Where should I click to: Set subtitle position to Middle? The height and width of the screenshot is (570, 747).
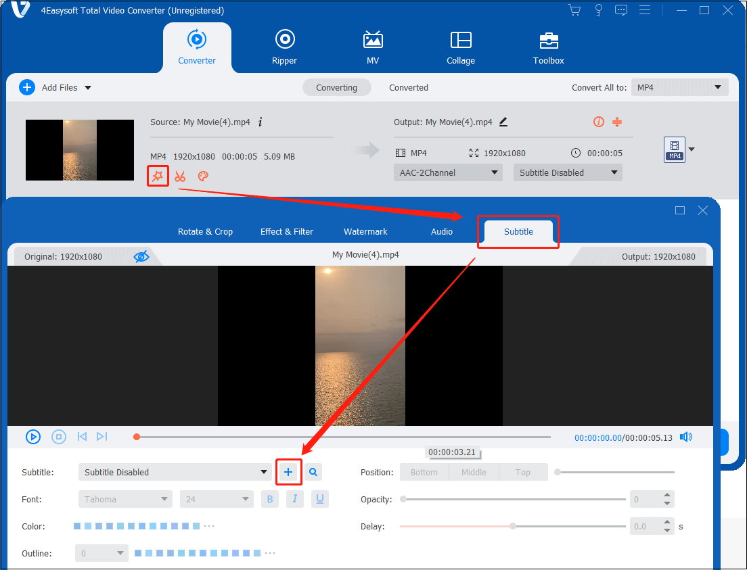474,472
